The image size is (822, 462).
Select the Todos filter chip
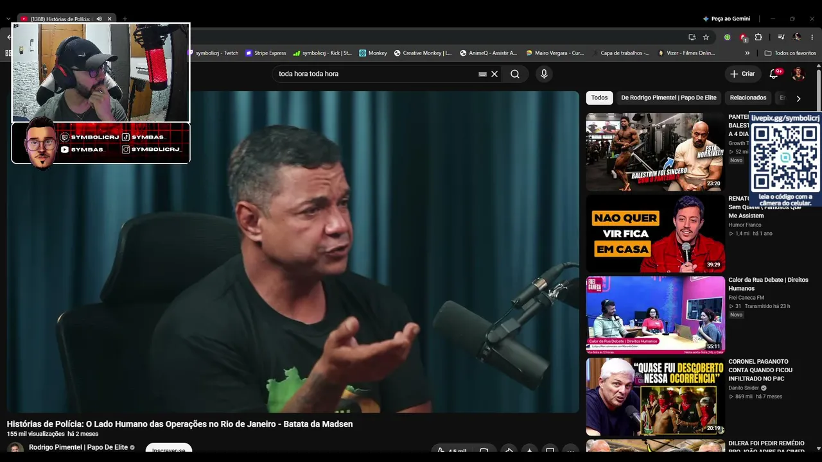coord(599,98)
